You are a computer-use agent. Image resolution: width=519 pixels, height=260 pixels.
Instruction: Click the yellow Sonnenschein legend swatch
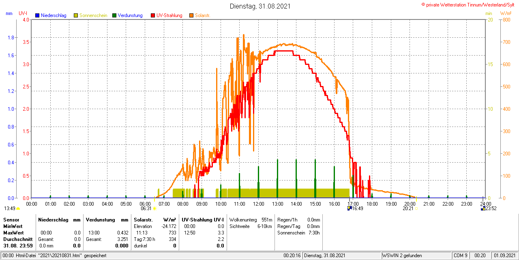(76, 15)
